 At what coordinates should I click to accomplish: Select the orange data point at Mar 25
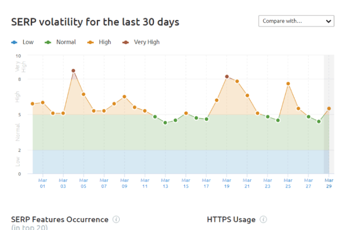pos(288,84)
